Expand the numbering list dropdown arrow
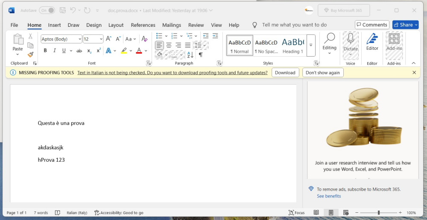 pos(181,36)
